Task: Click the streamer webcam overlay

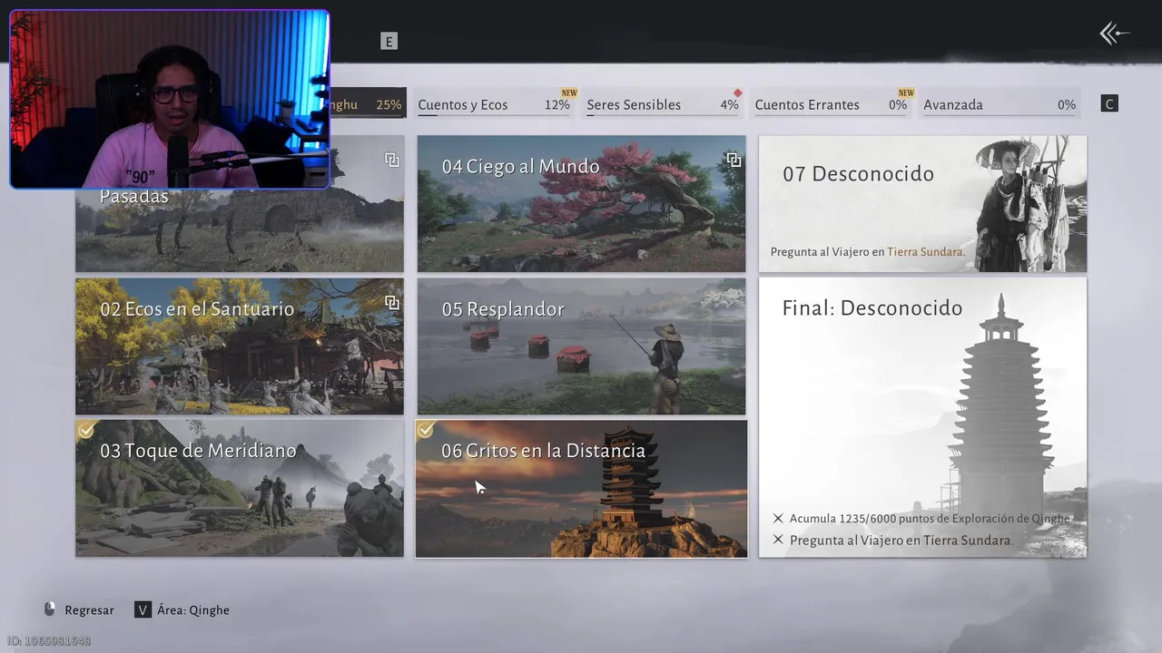Action: tap(170, 100)
